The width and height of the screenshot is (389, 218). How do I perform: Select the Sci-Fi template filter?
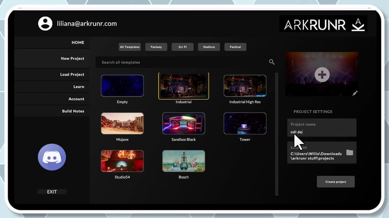click(182, 47)
